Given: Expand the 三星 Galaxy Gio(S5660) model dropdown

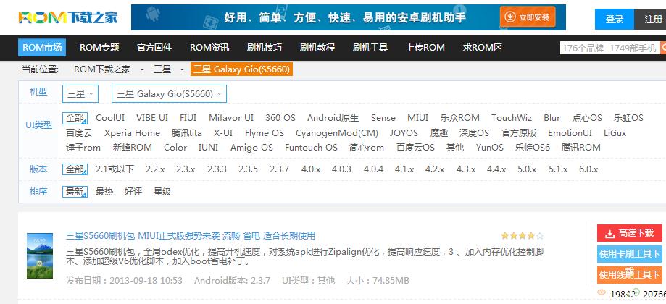Looking at the screenshot, I should [x=169, y=93].
